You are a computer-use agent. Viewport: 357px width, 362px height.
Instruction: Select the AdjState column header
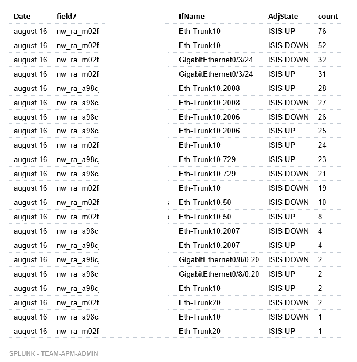pos(283,17)
